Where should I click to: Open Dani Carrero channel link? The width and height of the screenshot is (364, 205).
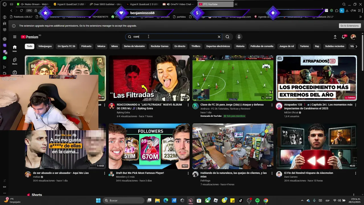pos(291,177)
